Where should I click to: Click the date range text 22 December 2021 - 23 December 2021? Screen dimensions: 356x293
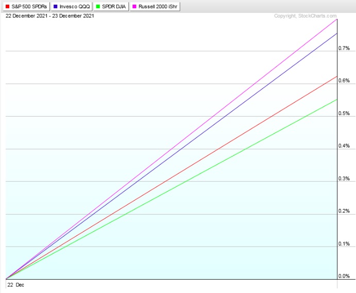[50, 16]
